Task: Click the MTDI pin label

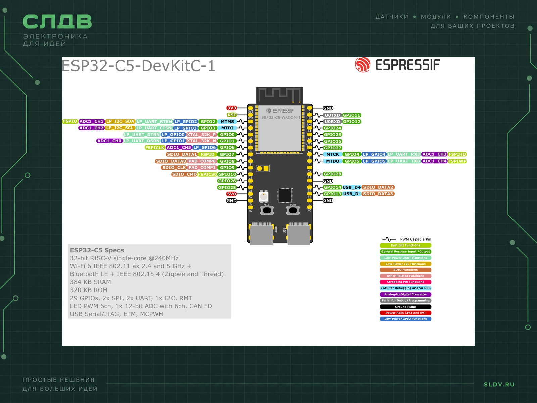Action: point(227,128)
